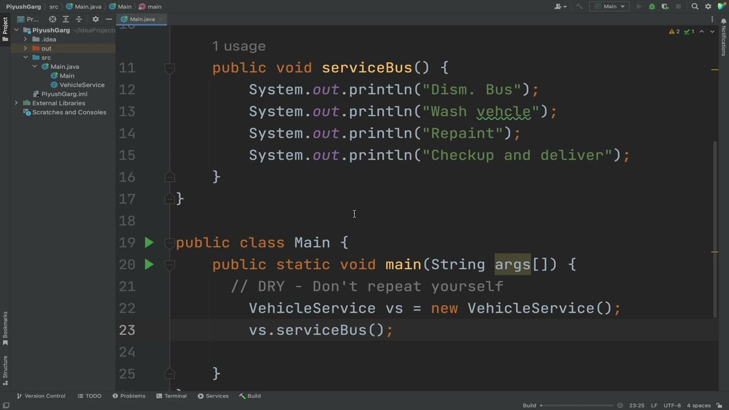Change LF line separator in status bar
The height and width of the screenshot is (410, 729).
(x=654, y=405)
